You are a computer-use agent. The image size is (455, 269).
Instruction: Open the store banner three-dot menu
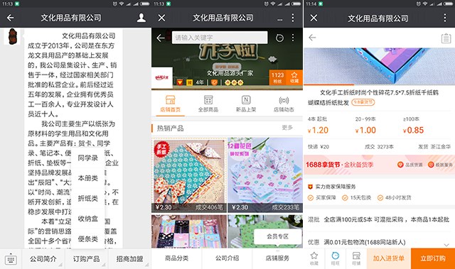point(293,38)
